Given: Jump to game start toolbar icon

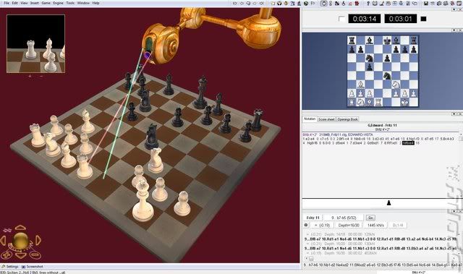Looking at the screenshot, I should point(235,3).
